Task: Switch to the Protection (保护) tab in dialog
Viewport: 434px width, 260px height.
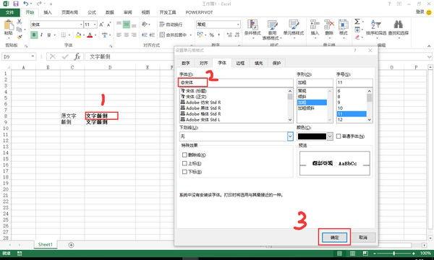Action: tap(276, 64)
